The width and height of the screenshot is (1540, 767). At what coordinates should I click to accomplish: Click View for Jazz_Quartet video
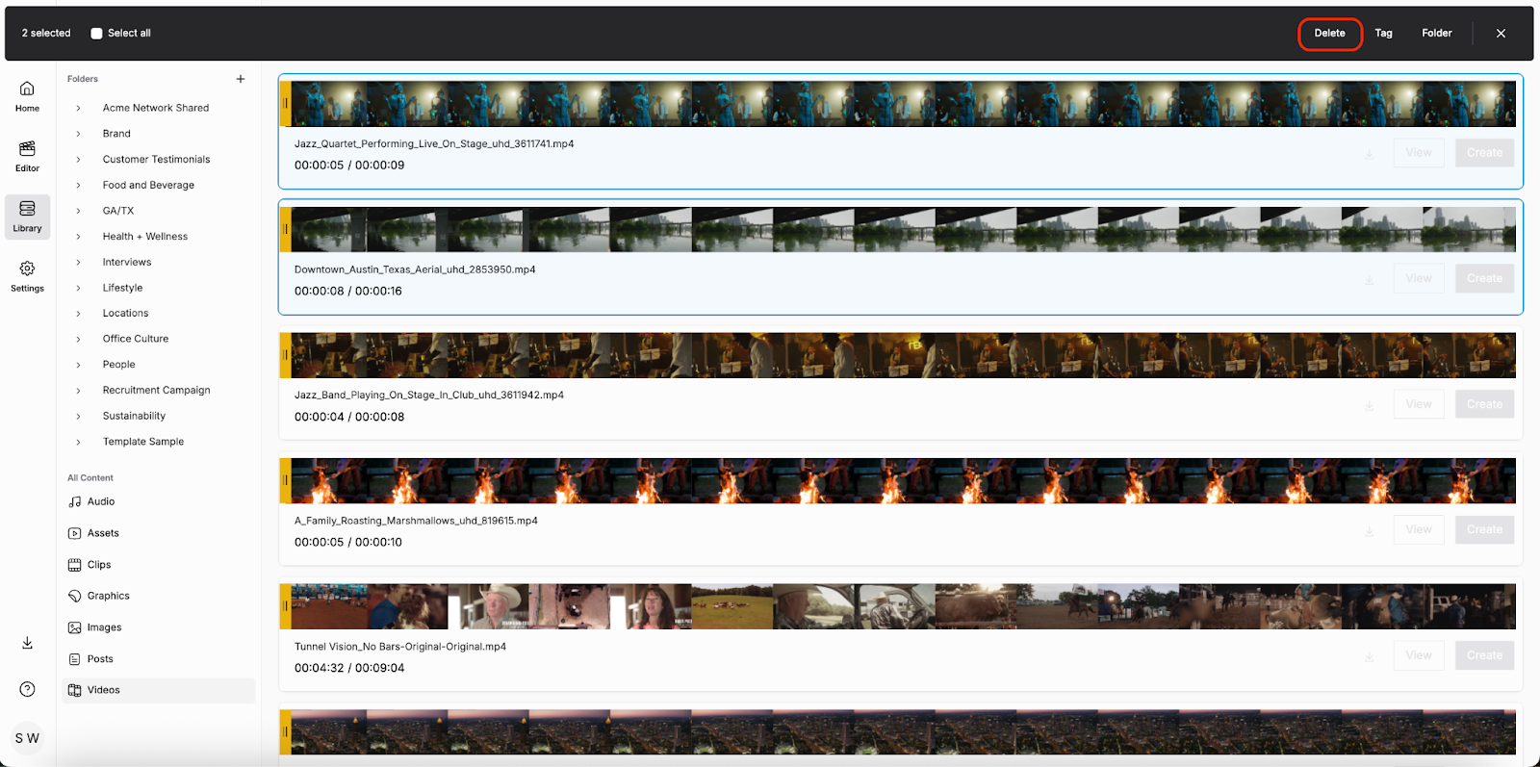(x=1419, y=153)
